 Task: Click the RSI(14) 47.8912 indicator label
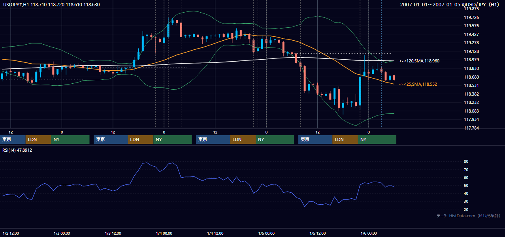pyautogui.click(x=17, y=150)
